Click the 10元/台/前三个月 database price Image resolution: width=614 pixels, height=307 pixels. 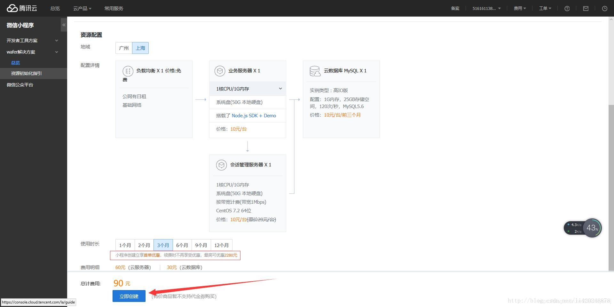pyautogui.click(x=342, y=115)
